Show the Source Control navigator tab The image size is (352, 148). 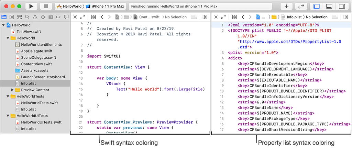(12, 17)
